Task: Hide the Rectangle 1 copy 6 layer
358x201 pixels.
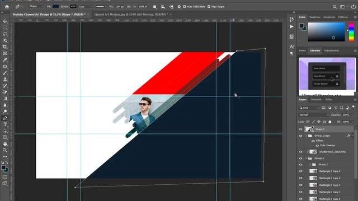Action: [x=301, y=171]
